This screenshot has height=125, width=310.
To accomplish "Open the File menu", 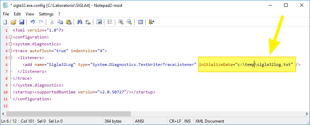I will (x=6, y=14).
